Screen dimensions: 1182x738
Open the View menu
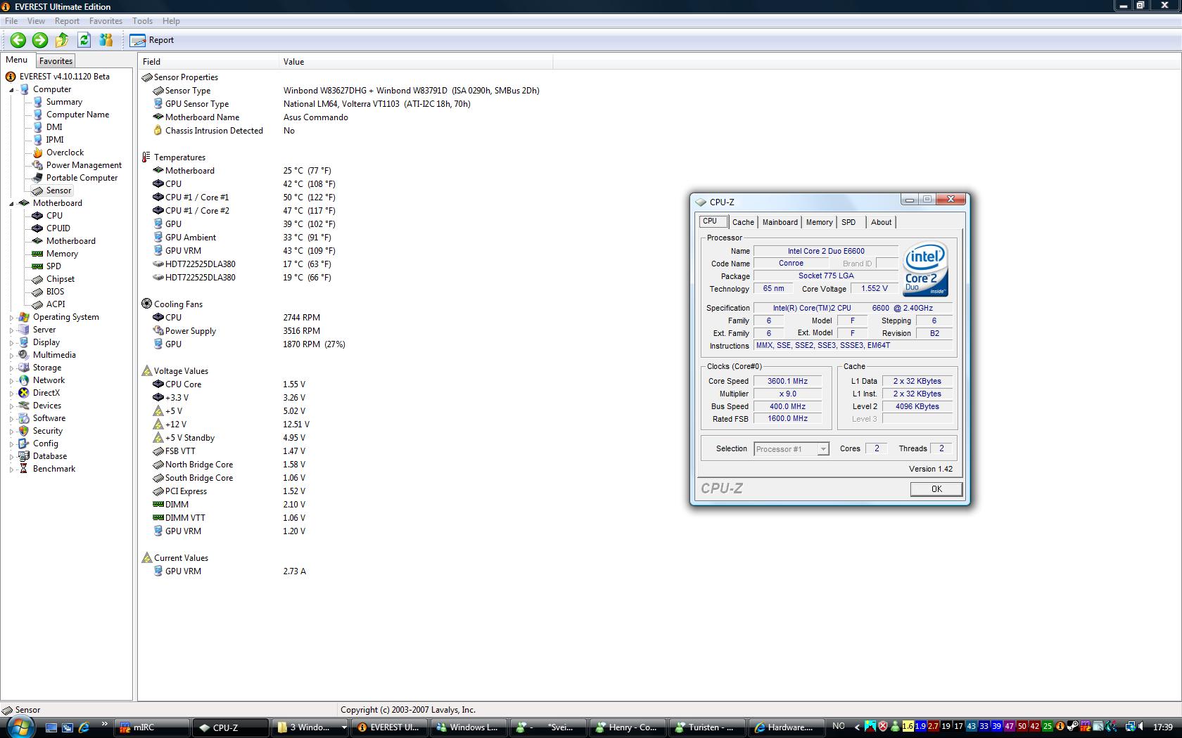coord(36,21)
